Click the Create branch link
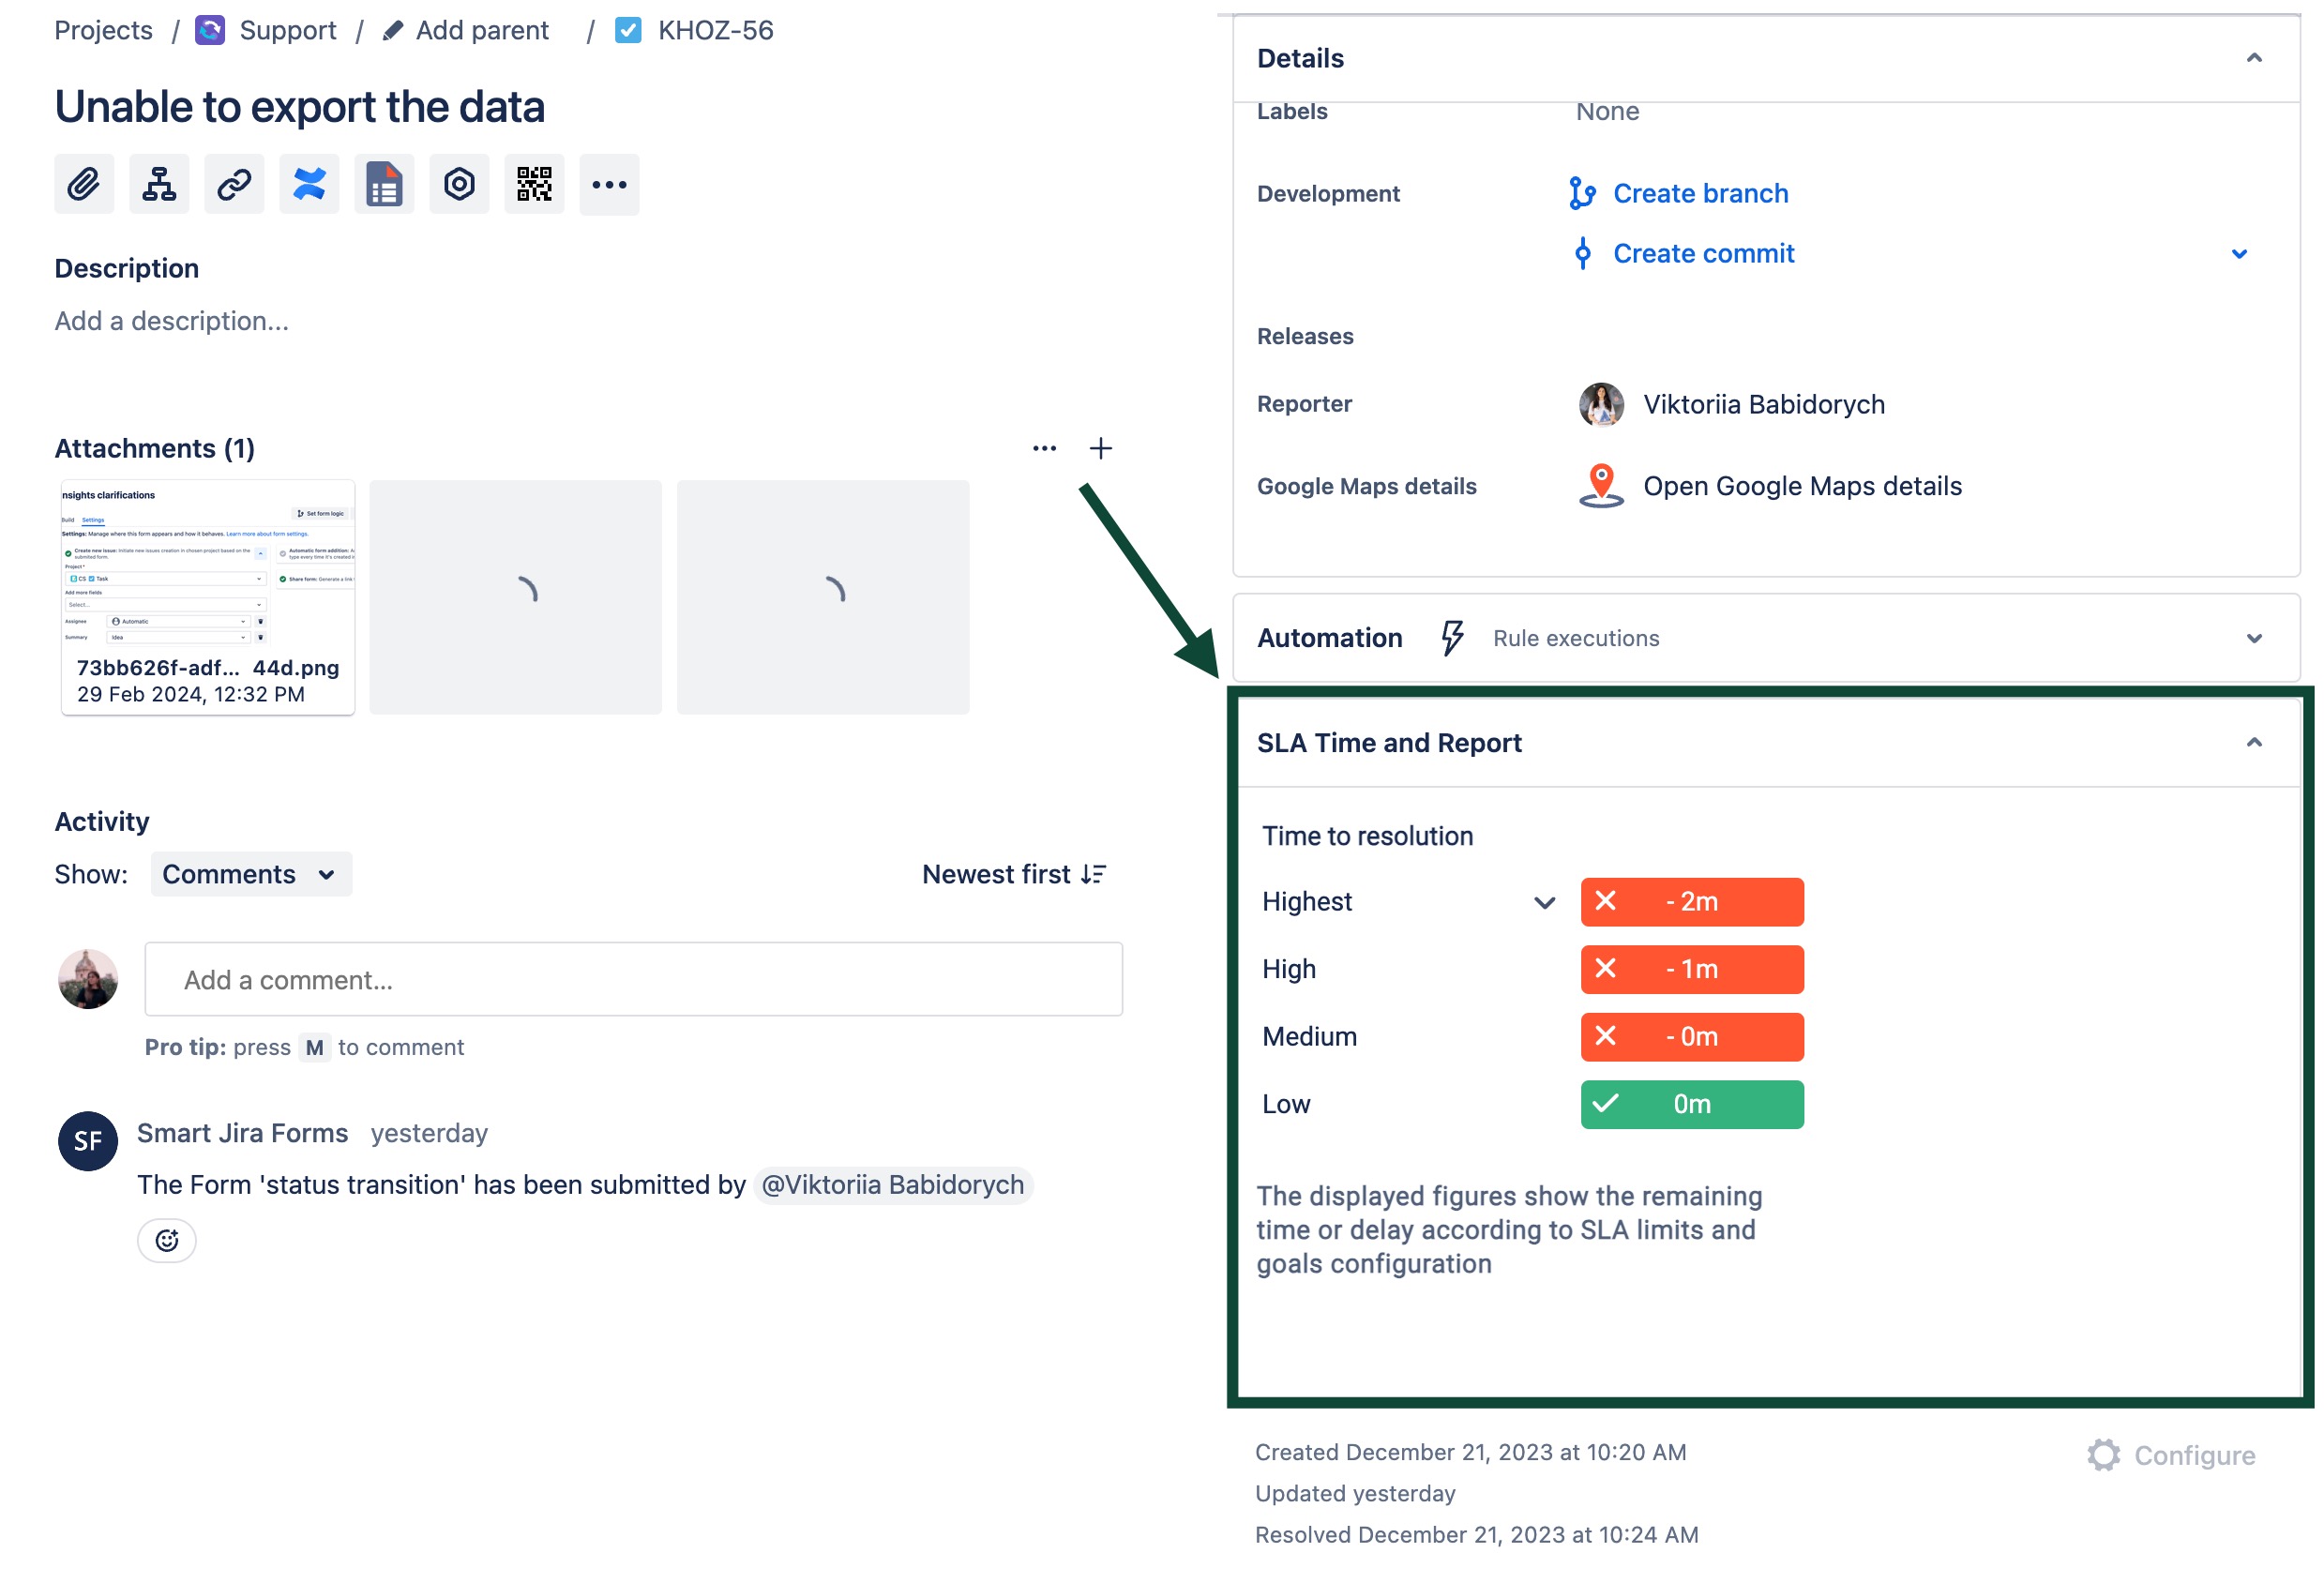Viewport: 2324px width, 1583px height. [1700, 193]
